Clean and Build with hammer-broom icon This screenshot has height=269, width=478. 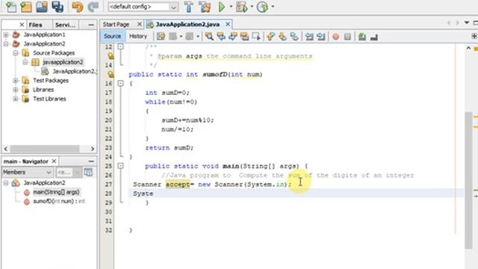(x=205, y=7)
